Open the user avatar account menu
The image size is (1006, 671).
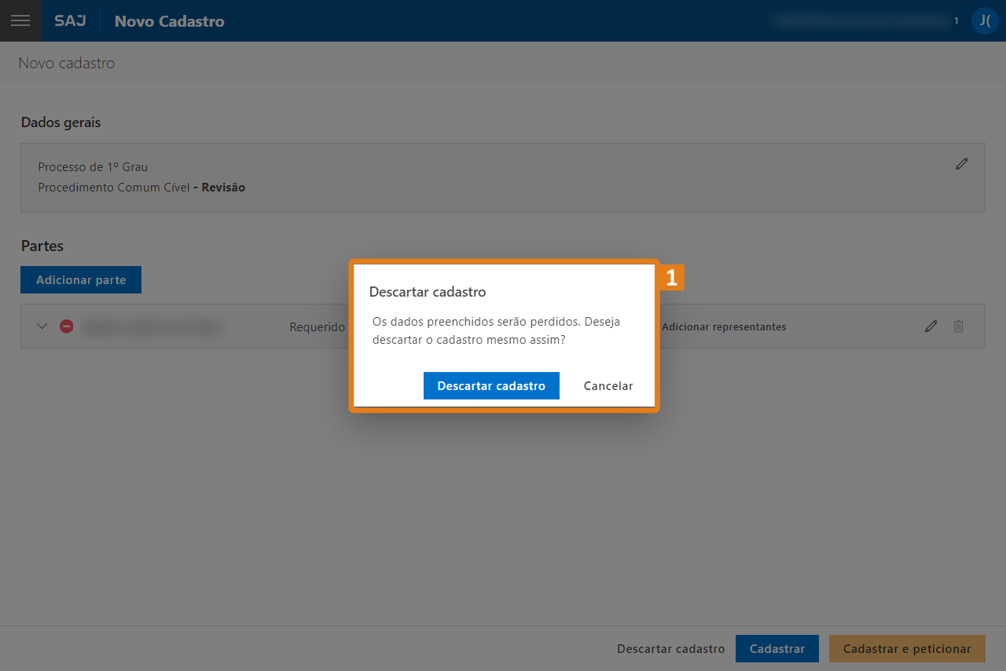click(984, 20)
